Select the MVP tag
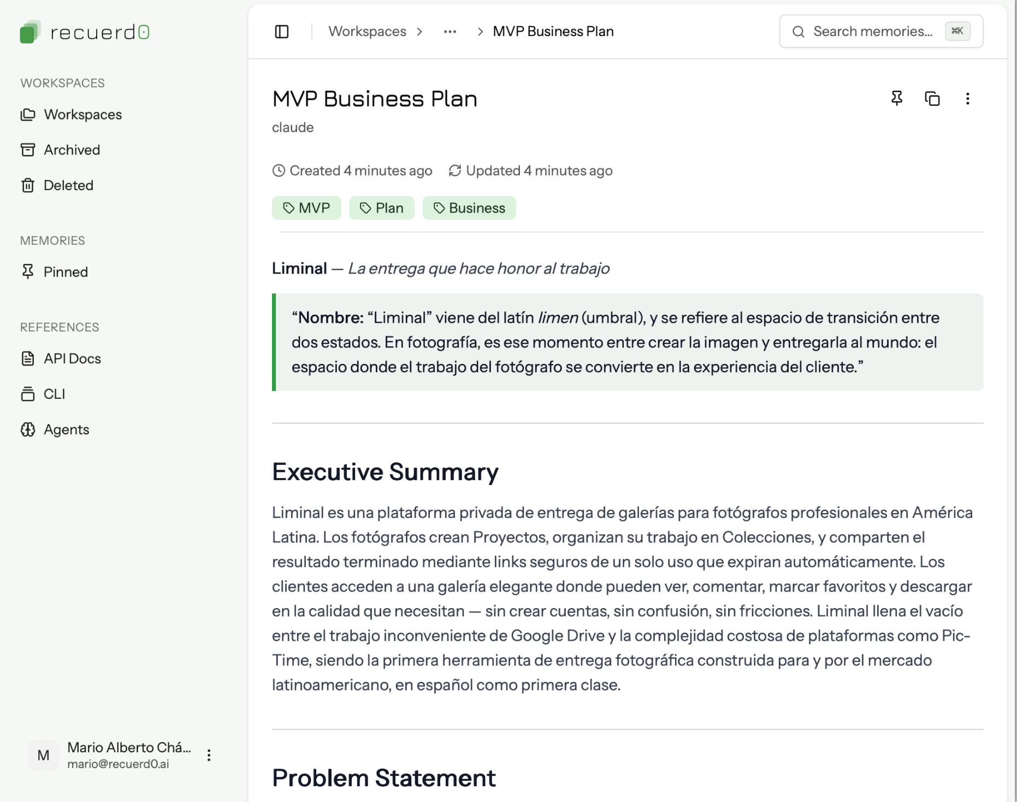Image resolution: width=1017 pixels, height=802 pixels. [x=306, y=208]
